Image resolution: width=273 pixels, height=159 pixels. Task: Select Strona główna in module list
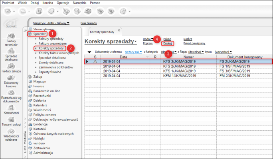[x=44, y=29]
